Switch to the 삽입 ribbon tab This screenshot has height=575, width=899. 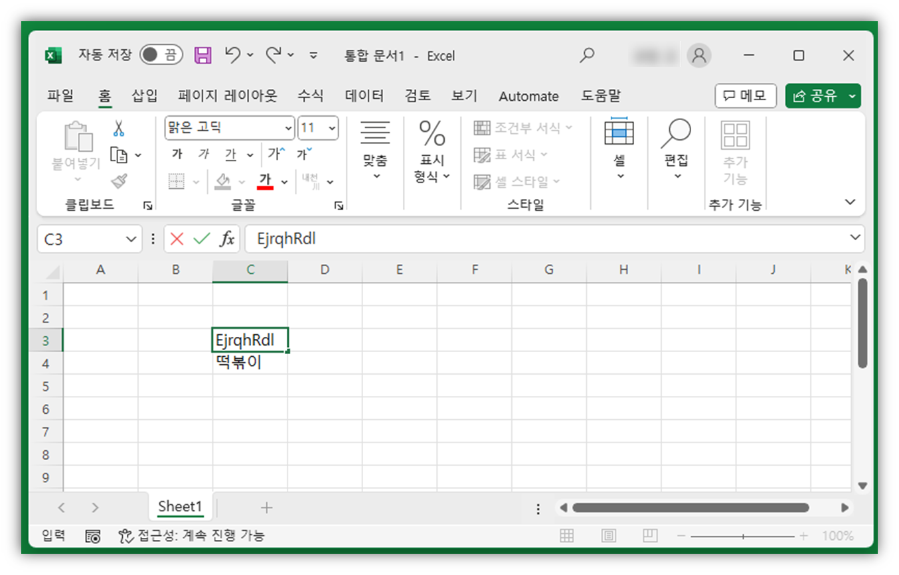click(143, 96)
